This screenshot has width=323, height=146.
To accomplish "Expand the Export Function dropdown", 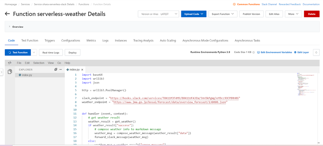I will pyautogui.click(x=223, y=14).
